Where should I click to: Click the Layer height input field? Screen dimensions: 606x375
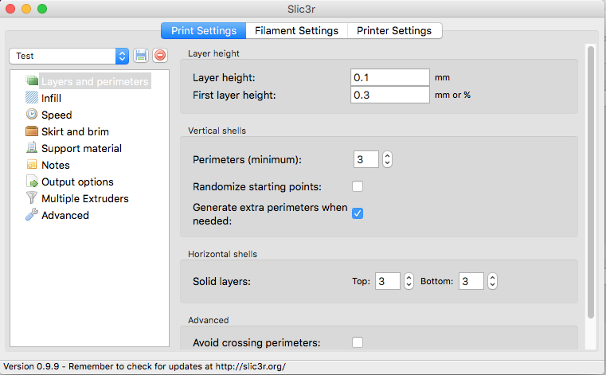[x=390, y=77]
